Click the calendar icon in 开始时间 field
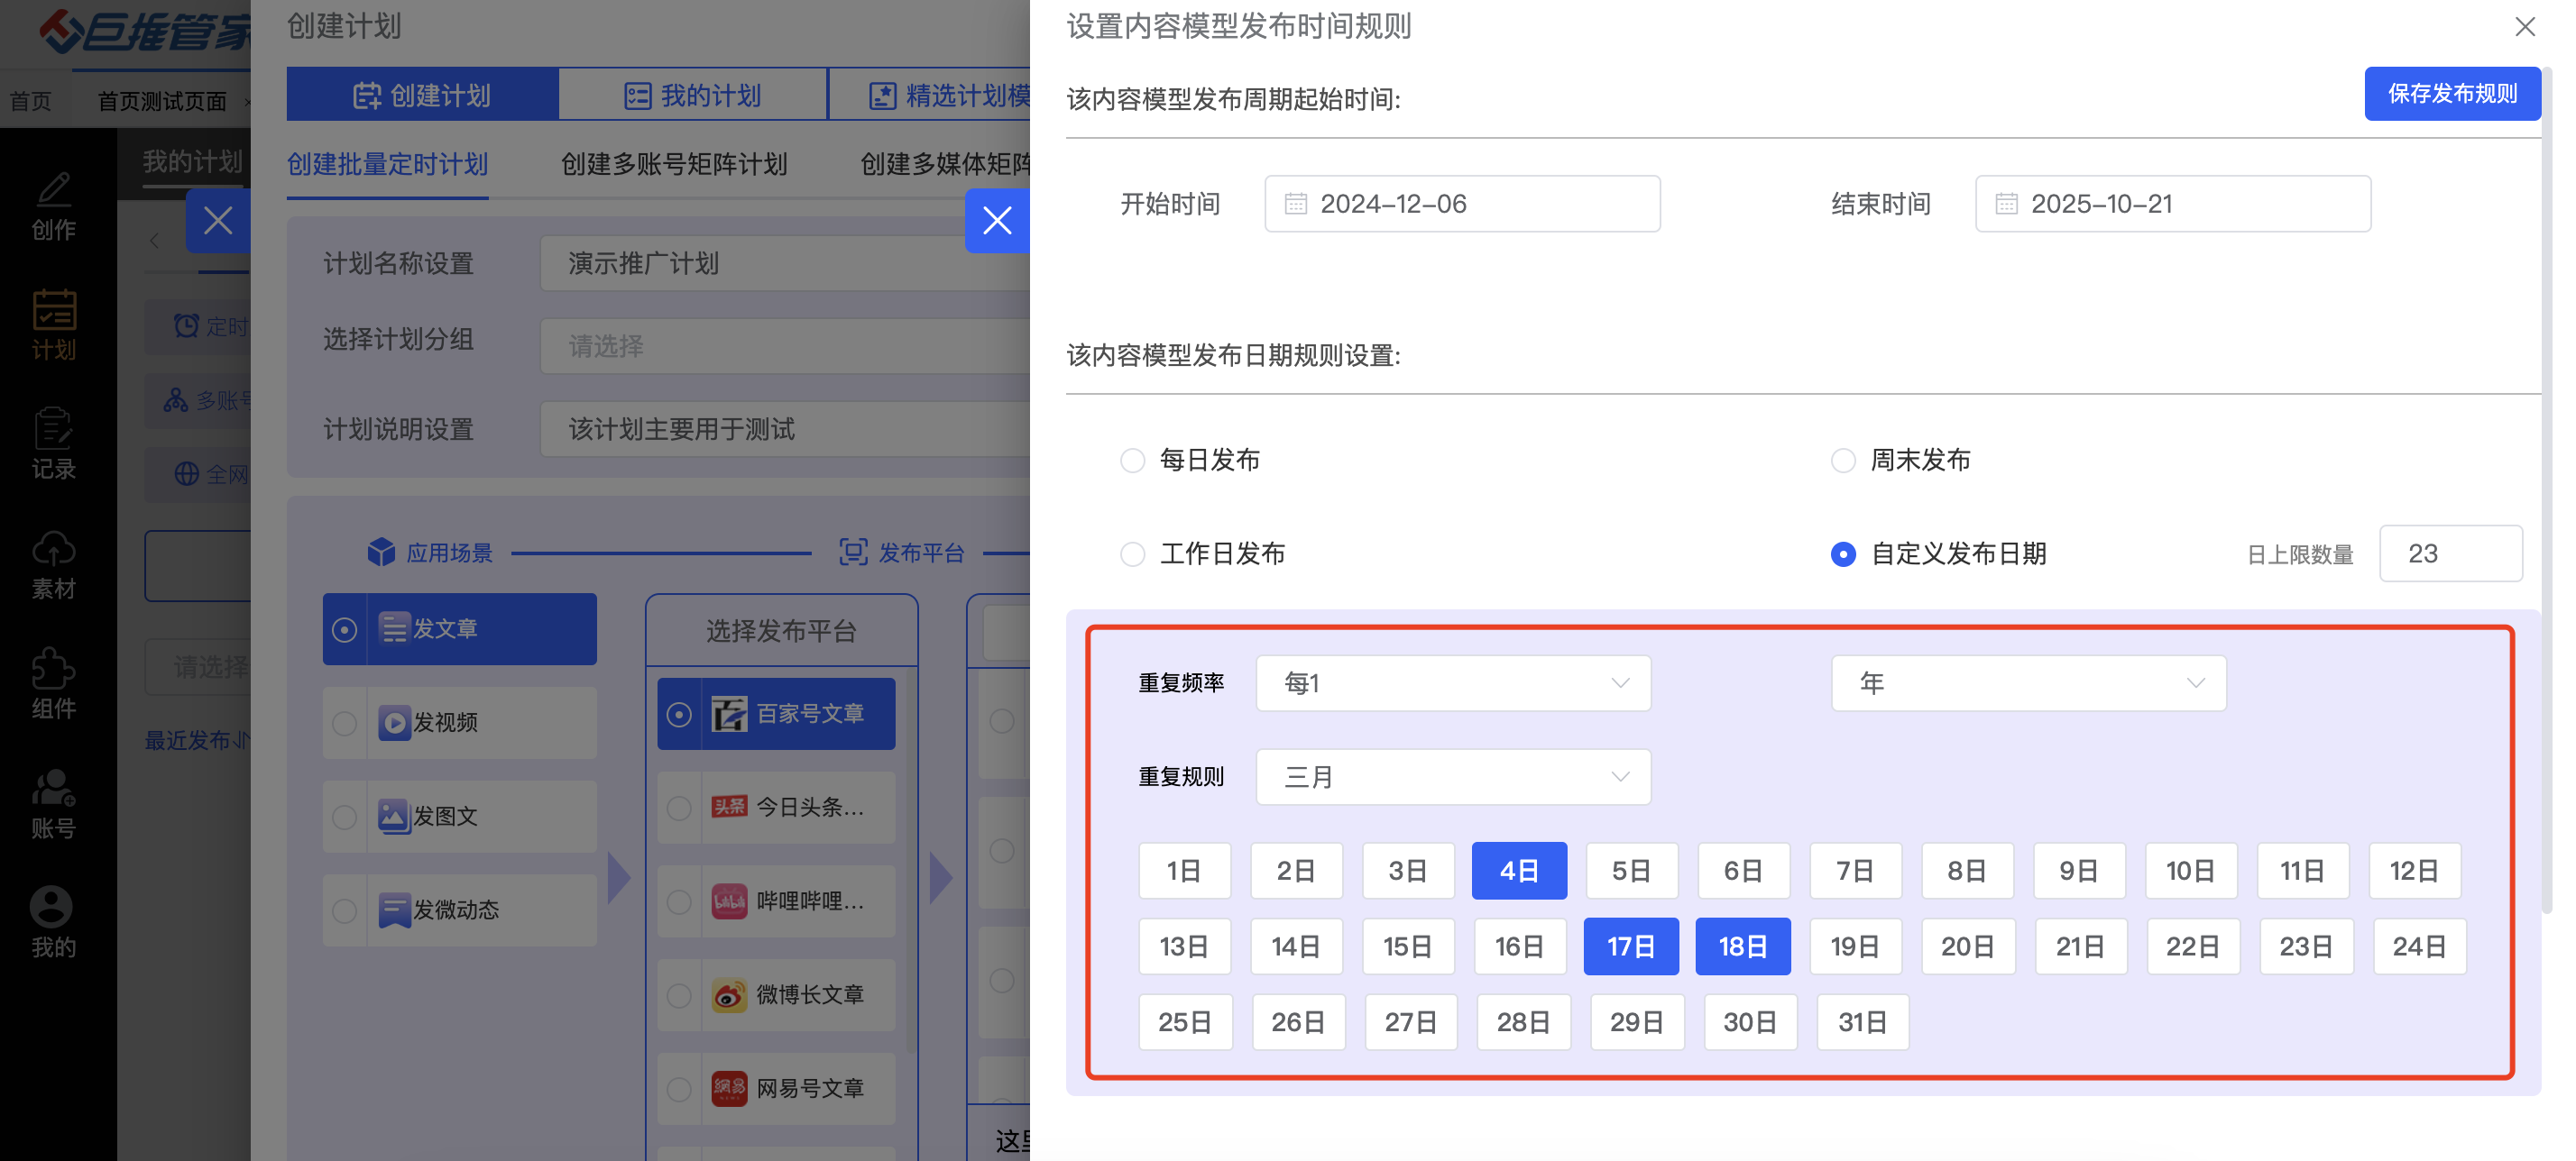 [1295, 204]
